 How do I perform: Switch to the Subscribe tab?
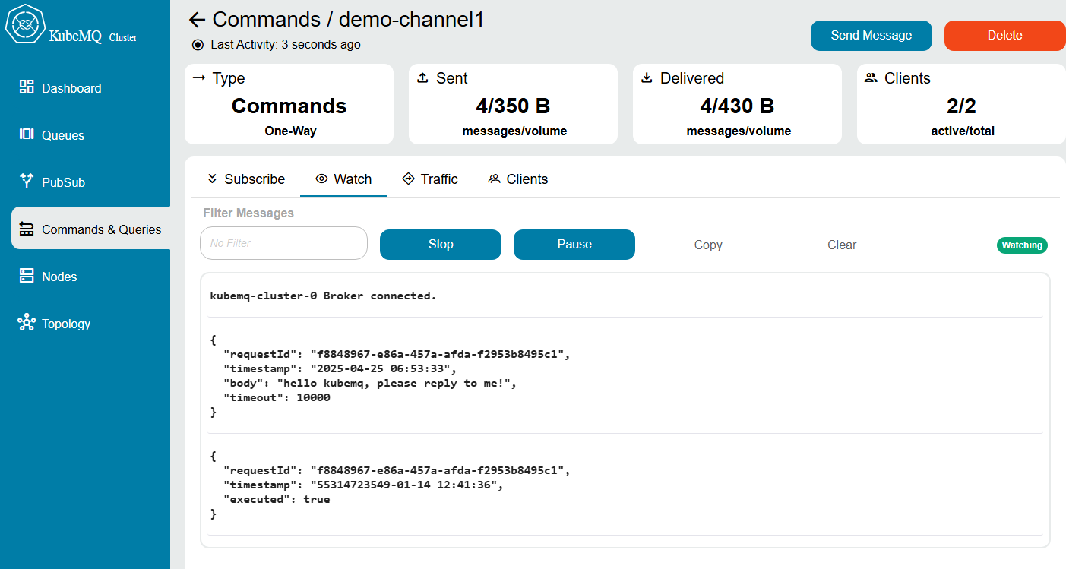pos(245,179)
